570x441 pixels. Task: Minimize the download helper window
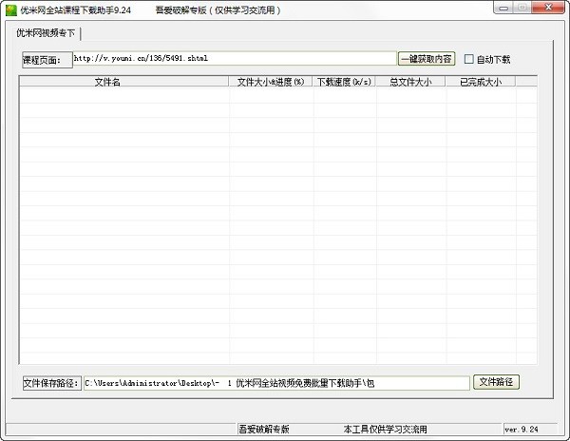[x=503, y=8]
